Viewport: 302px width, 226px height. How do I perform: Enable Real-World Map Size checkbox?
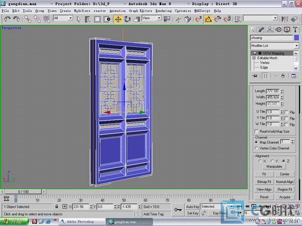[x=256, y=131]
